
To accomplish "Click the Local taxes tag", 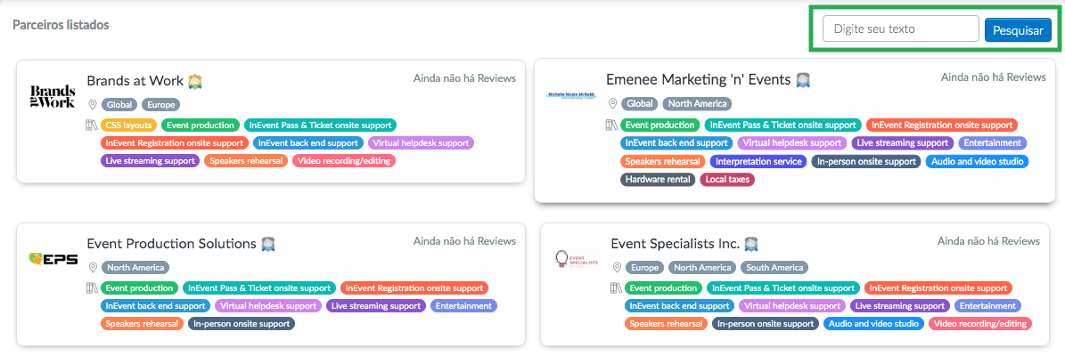I will click(x=727, y=180).
